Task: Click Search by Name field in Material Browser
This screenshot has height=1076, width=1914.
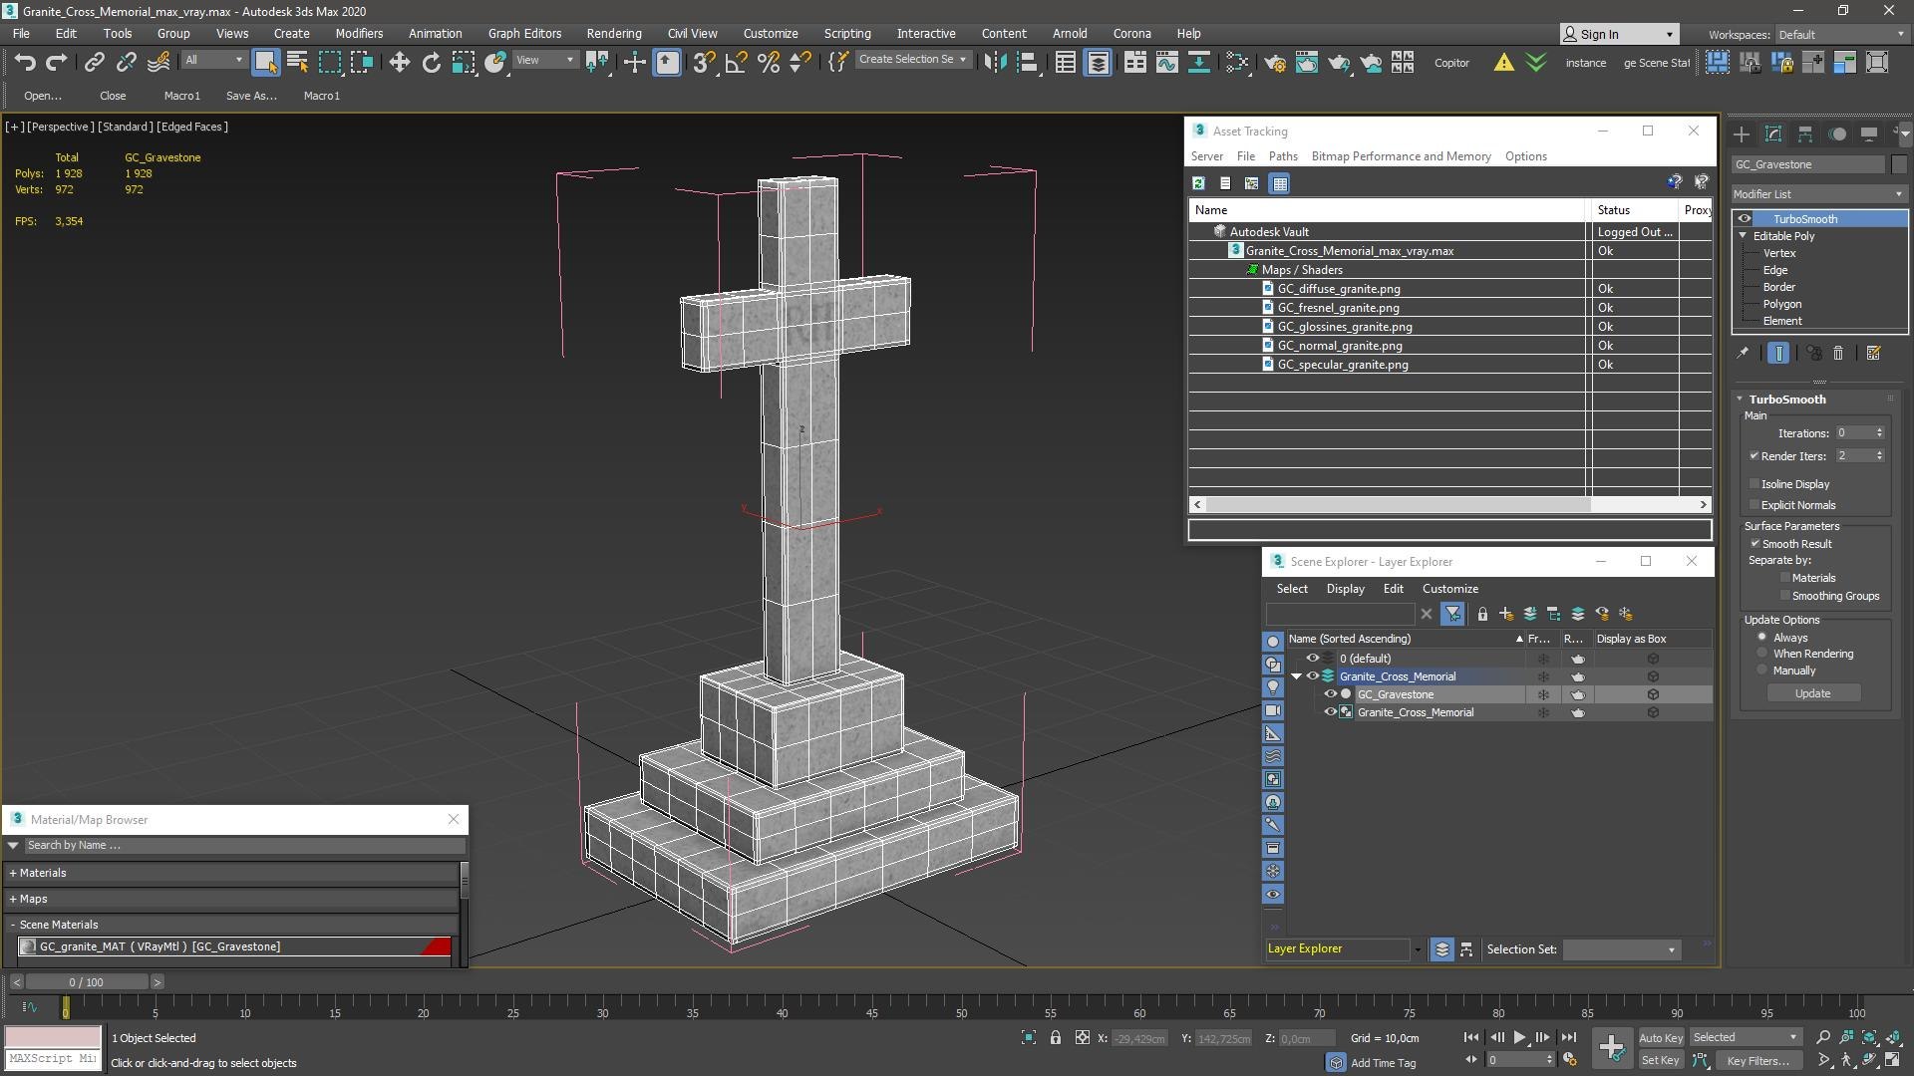Action: 244,846
